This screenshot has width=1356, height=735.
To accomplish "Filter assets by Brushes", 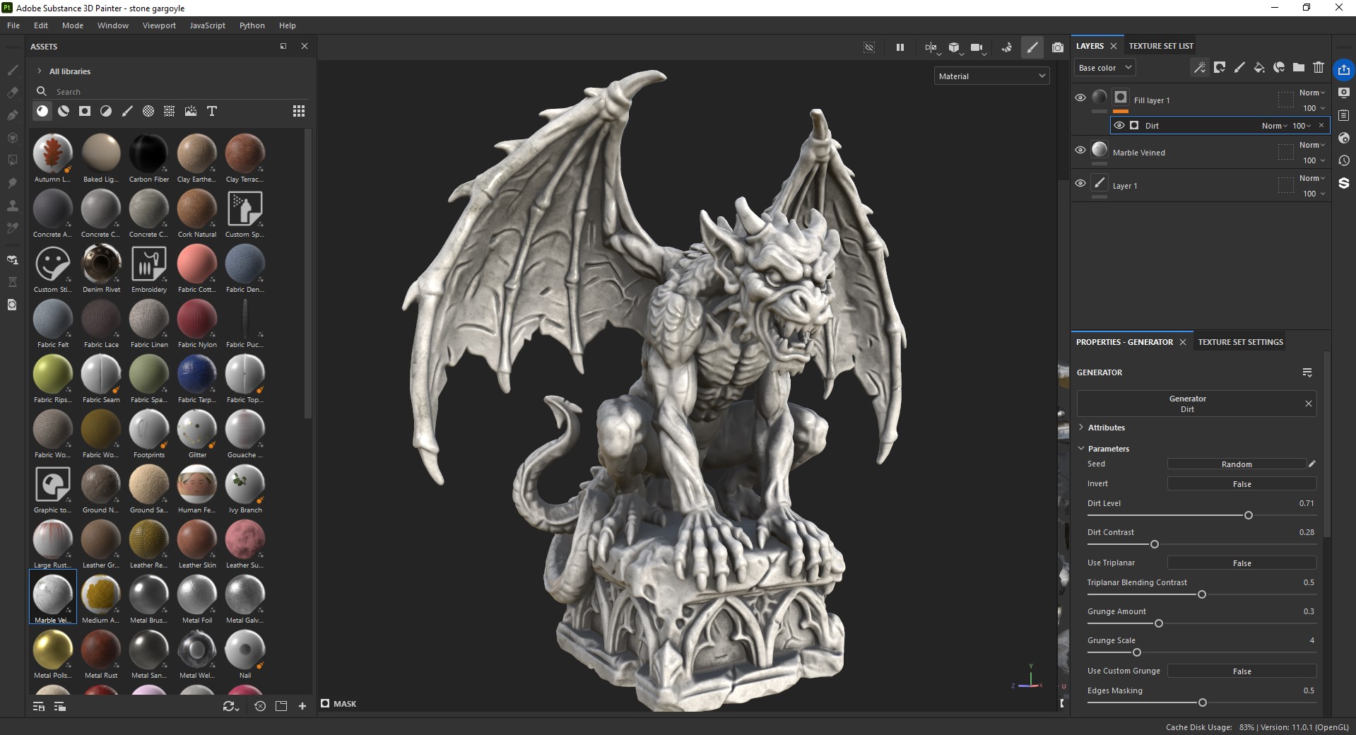I will click(x=127, y=111).
